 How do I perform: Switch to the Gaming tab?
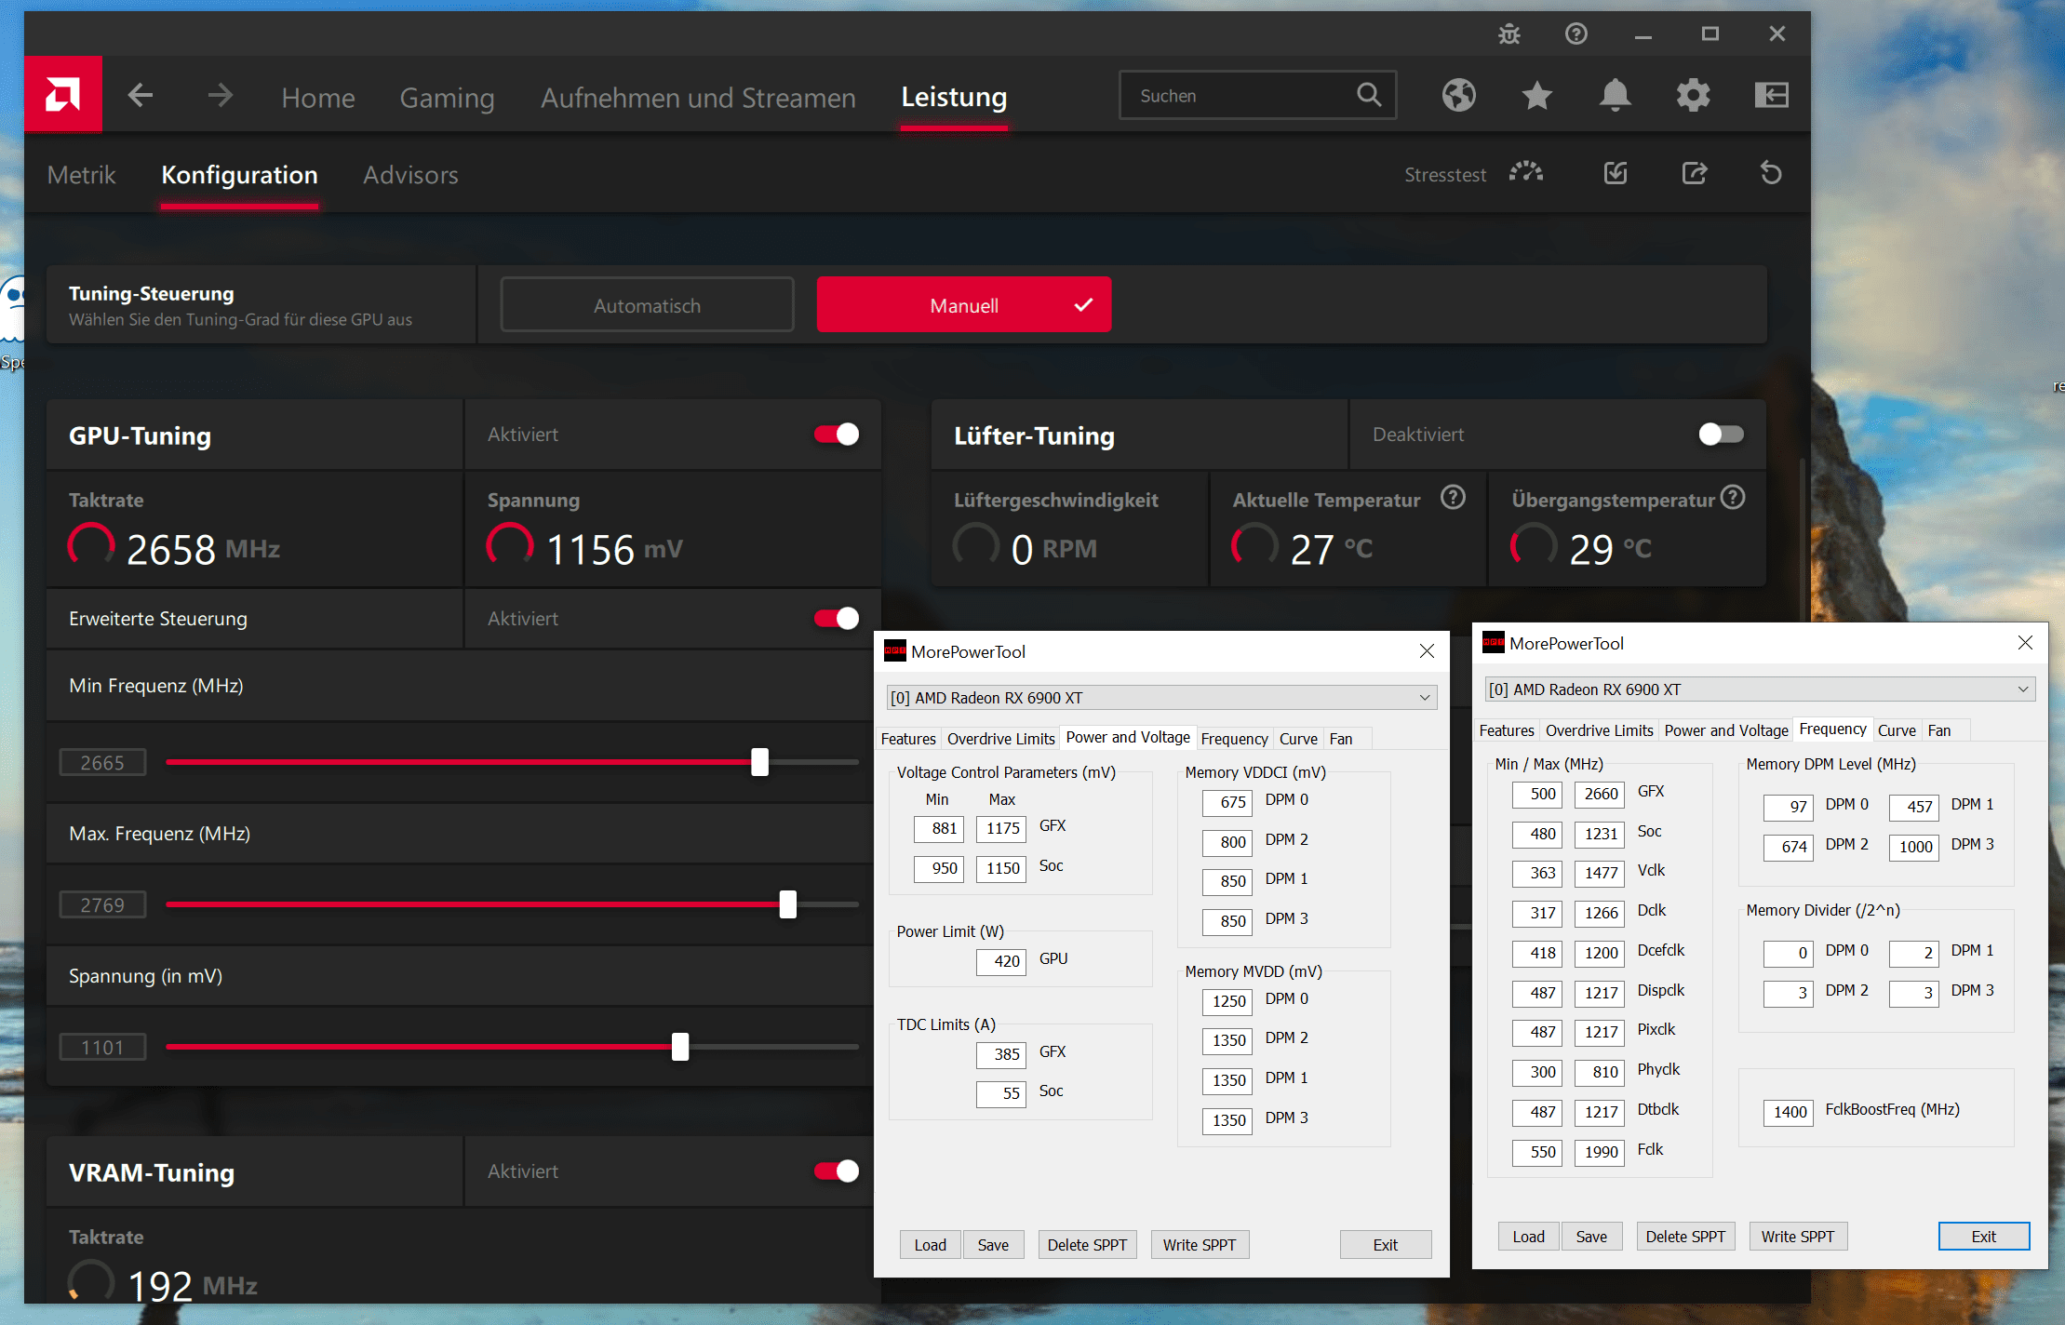click(x=447, y=98)
